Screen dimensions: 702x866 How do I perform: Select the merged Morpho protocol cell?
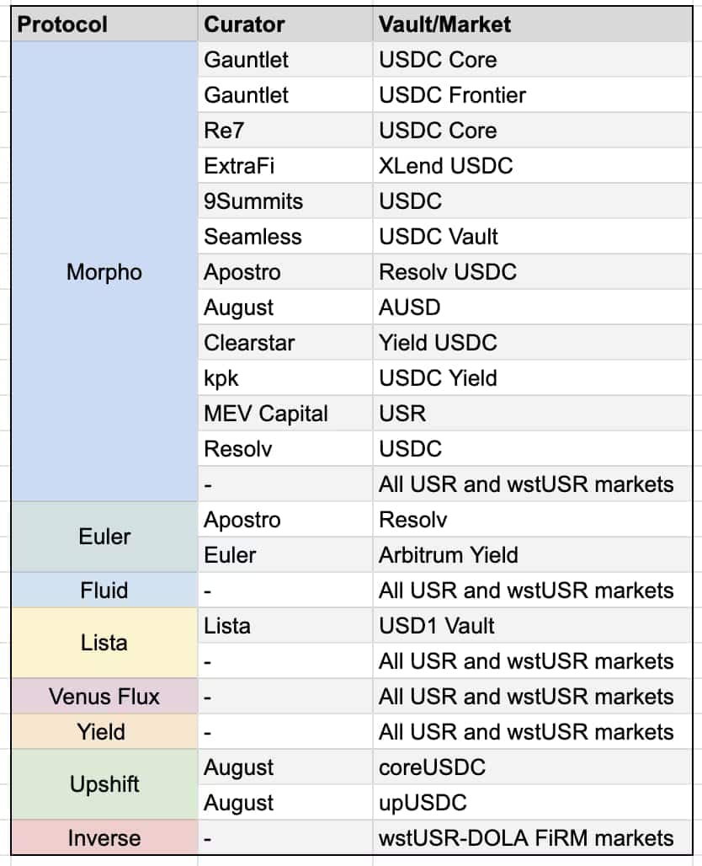coord(104,272)
